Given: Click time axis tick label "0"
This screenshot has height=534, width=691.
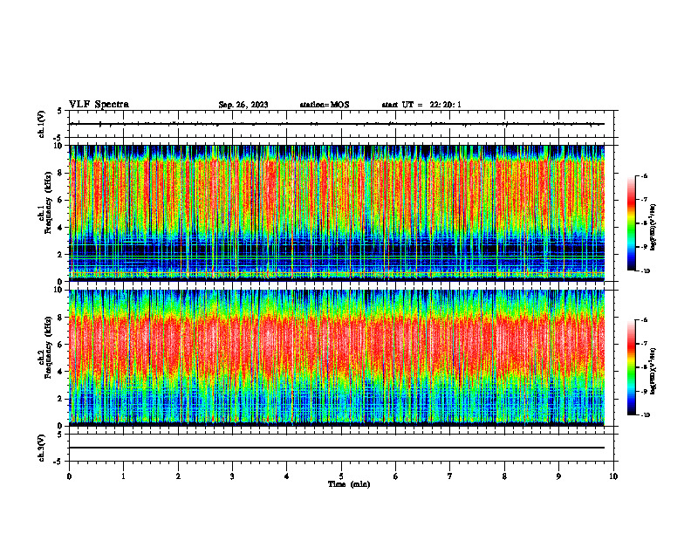Looking at the screenshot, I should tap(69, 476).
